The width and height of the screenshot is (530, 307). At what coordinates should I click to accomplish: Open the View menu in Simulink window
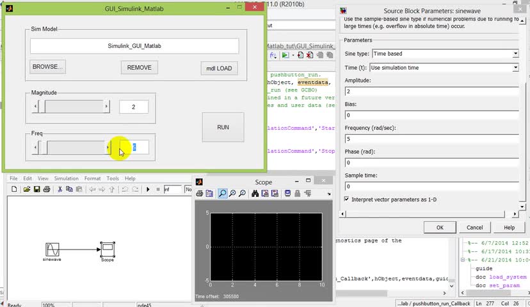[x=43, y=178]
